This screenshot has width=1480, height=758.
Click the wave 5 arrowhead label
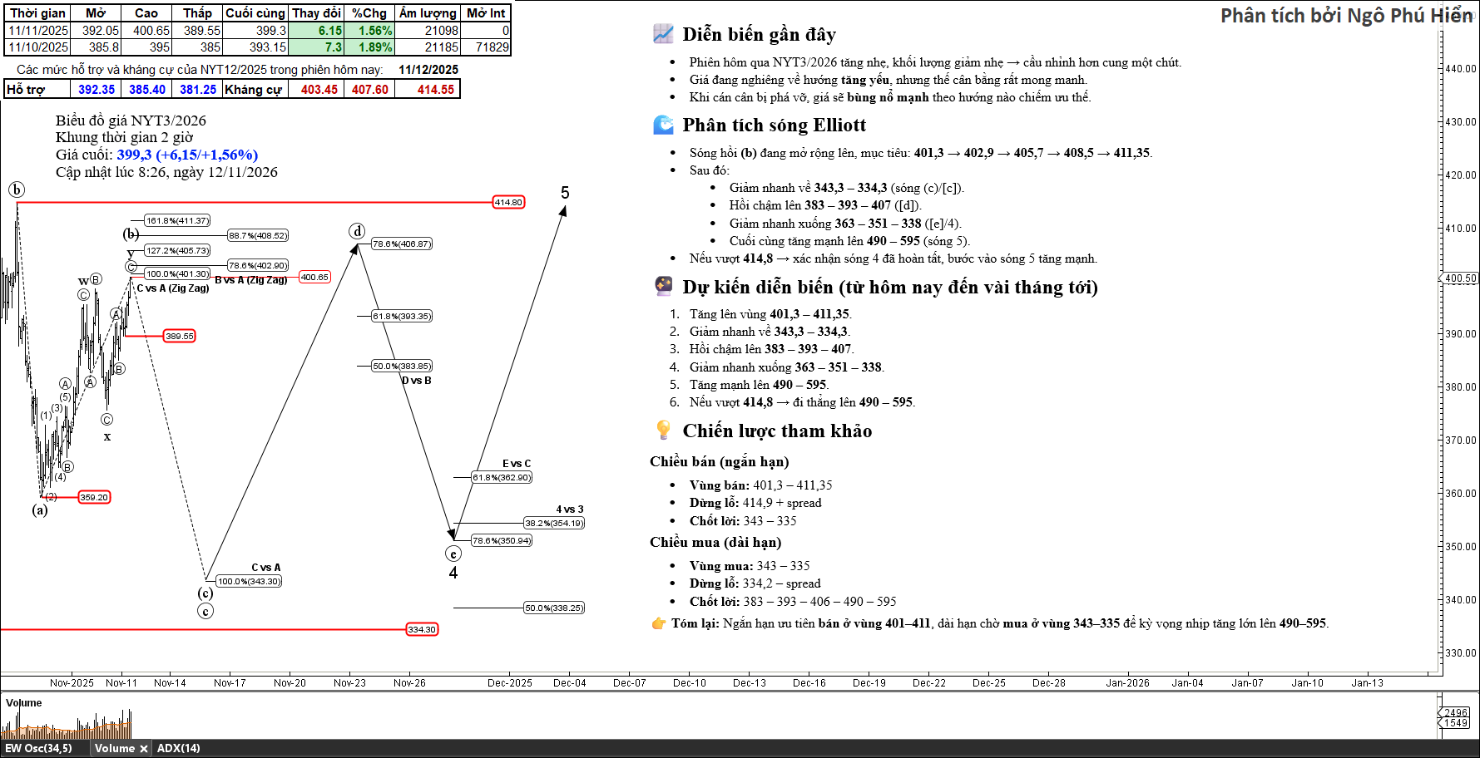565,194
